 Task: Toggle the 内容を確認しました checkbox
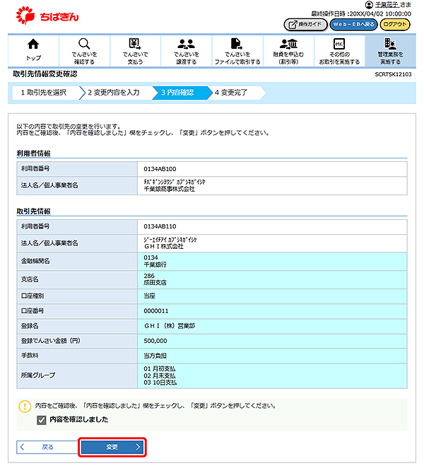click(42, 419)
